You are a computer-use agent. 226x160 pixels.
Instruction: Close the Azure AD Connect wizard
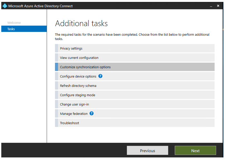[x=218, y=6]
